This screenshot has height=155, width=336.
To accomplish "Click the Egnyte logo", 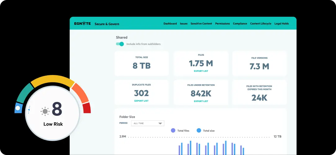I will point(82,24).
